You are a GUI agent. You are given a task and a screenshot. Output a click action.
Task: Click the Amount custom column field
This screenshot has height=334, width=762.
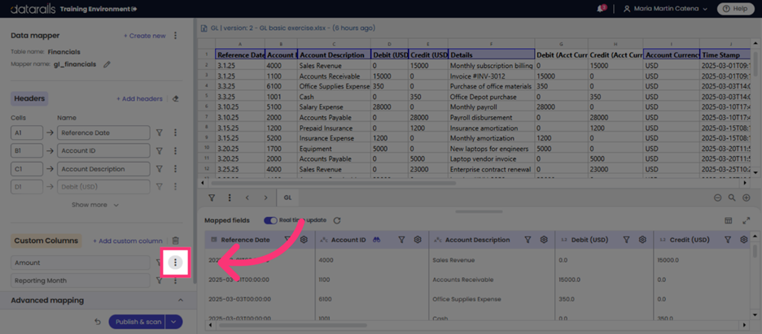pyautogui.click(x=80, y=262)
